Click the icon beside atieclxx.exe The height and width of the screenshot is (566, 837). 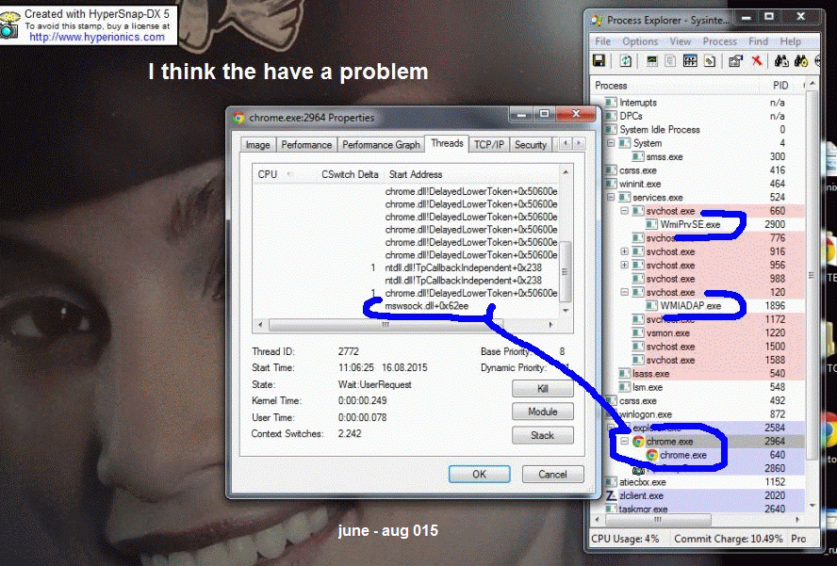point(611,482)
